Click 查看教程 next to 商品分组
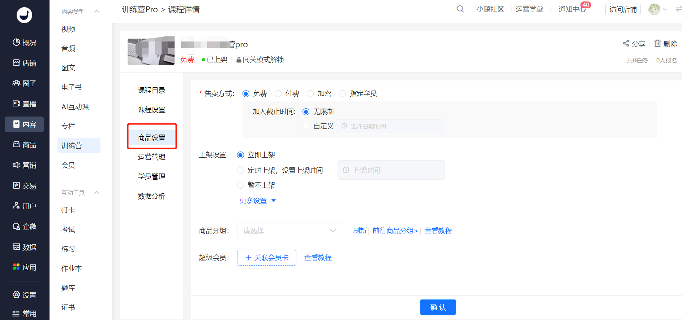This screenshot has height=320, width=682. pos(438,231)
